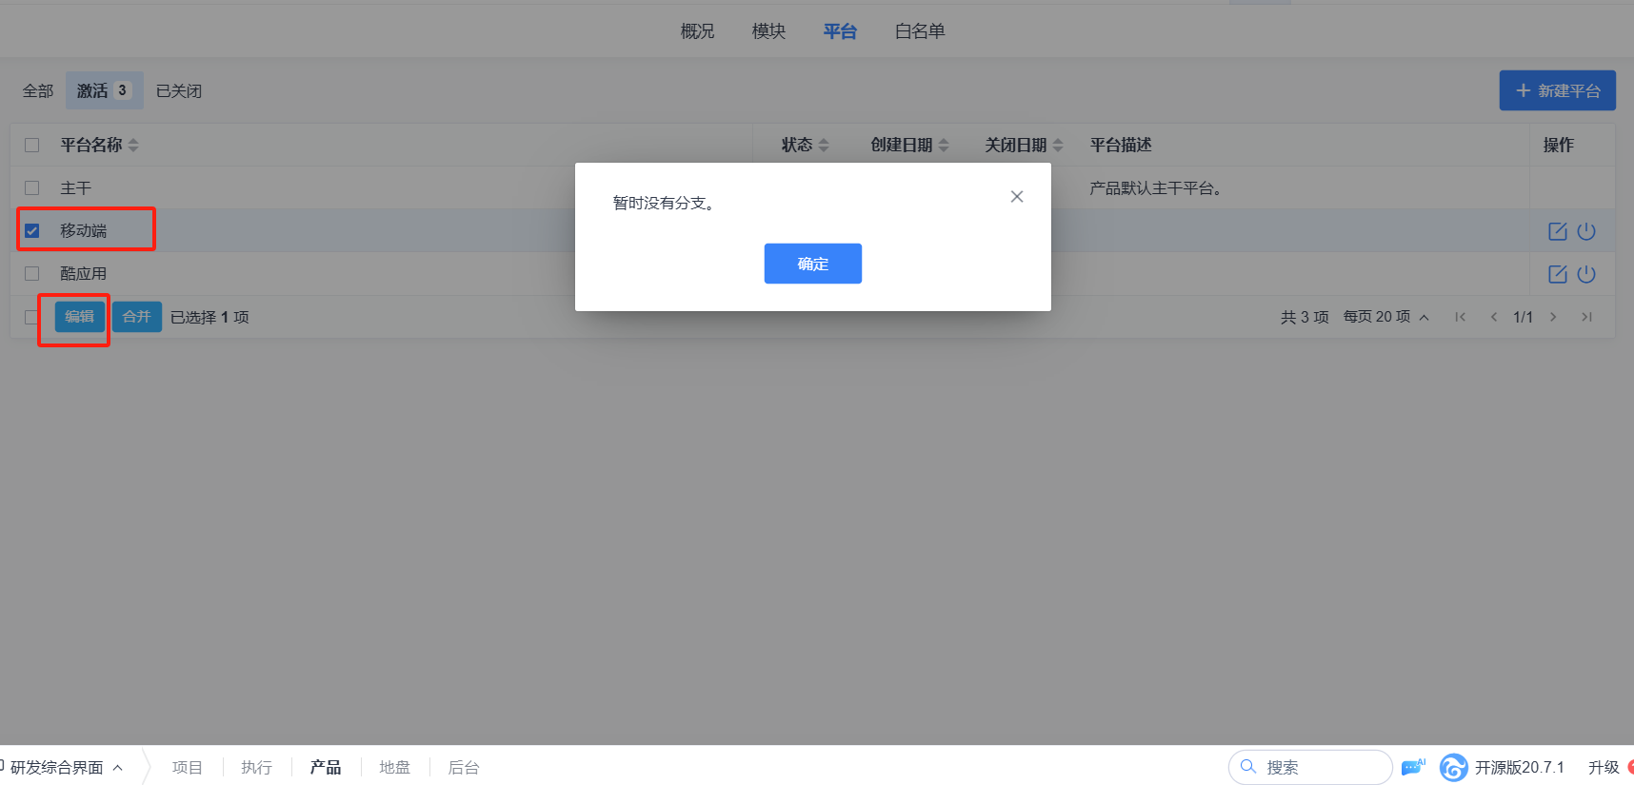Viewport: 1634px width, 785px height.
Task: Open the 每页 20 项 page-size dropdown
Action: coord(1386,317)
